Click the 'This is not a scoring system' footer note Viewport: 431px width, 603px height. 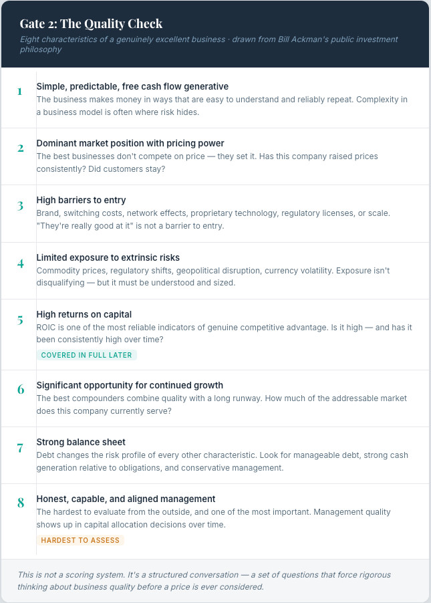coord(204,581)
